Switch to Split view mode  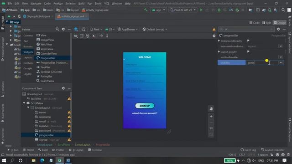(x=266, y=23)
